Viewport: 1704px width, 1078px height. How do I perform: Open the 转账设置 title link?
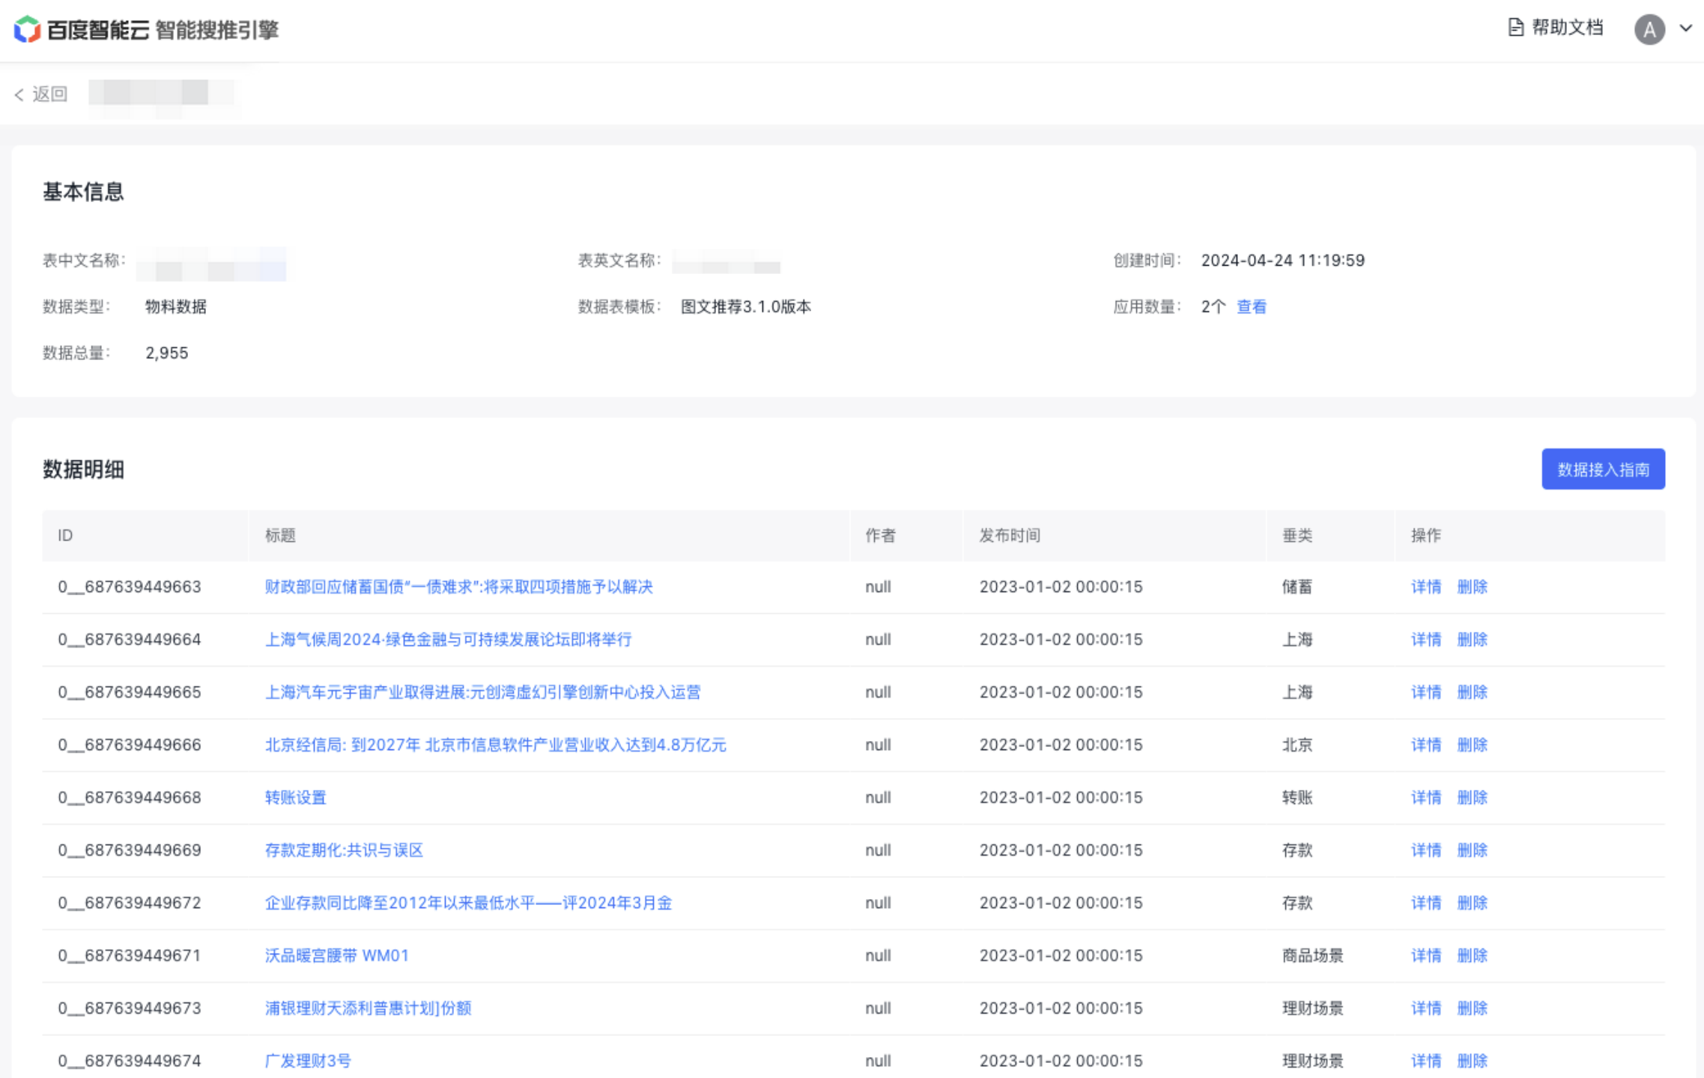[295, 797]
